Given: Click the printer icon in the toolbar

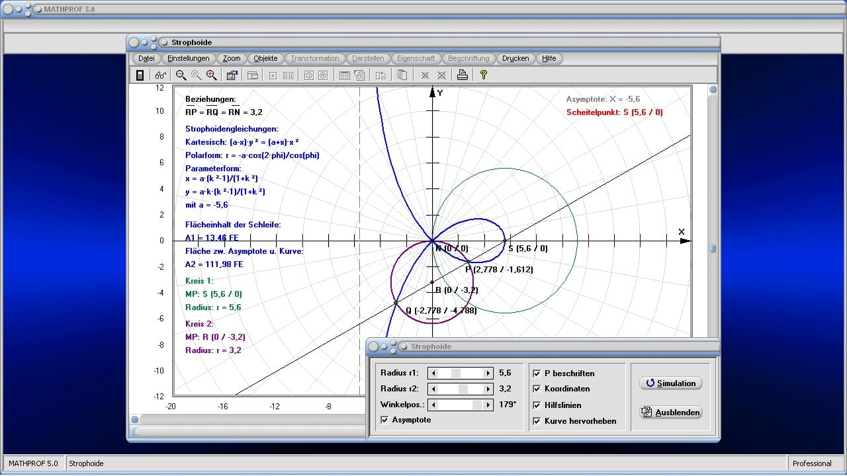Looking at the screenshot, I should click(x=463, y=75).
